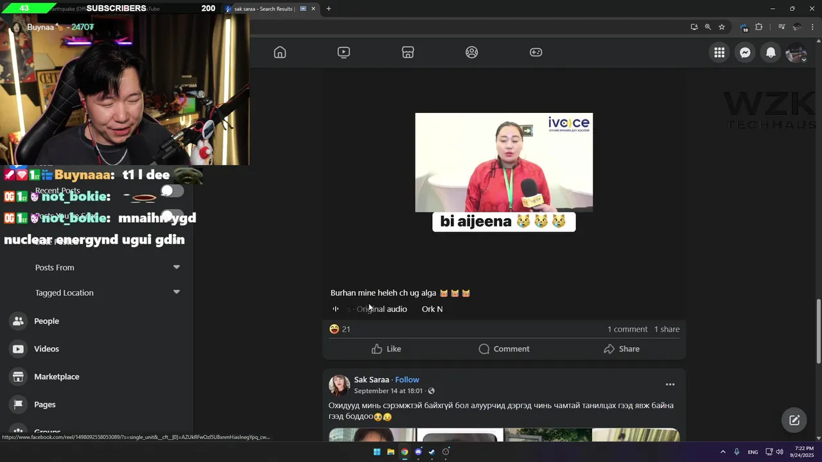Screen dimensions: 822x462
Task: Click the page vertical scrollbar
Action: [818, 331]
